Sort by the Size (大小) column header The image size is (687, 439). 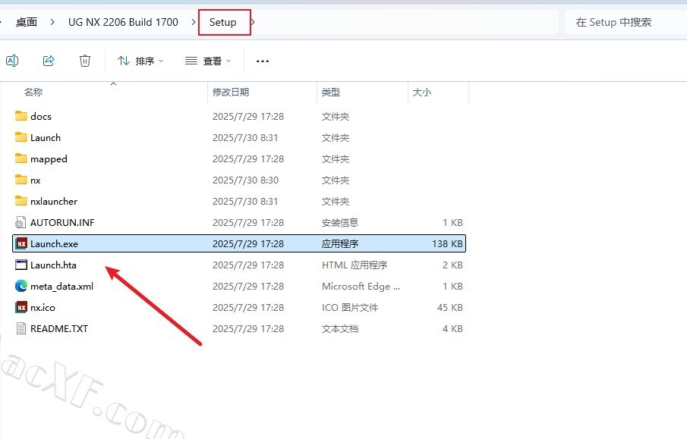click(x=422, y=92)
